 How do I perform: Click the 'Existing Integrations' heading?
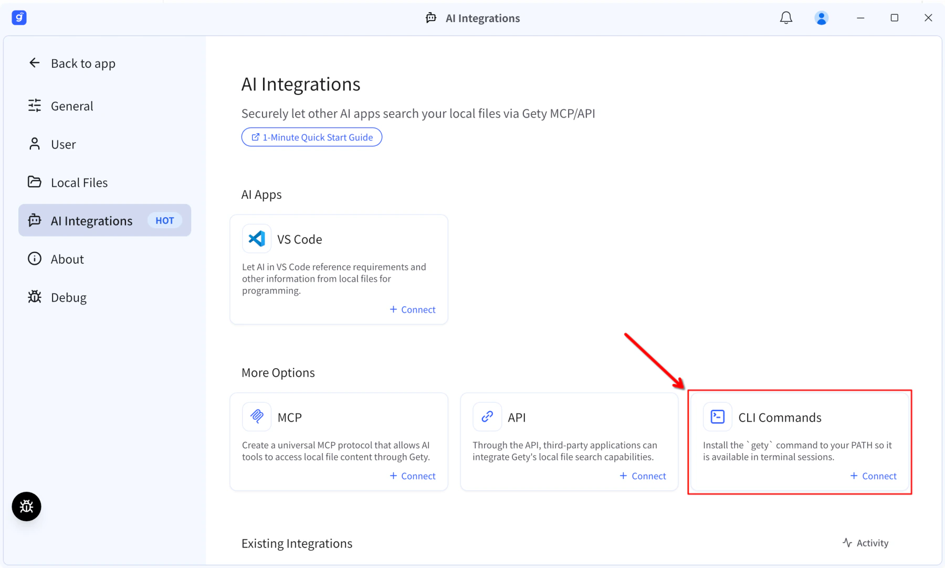click(x=297, y=543)
